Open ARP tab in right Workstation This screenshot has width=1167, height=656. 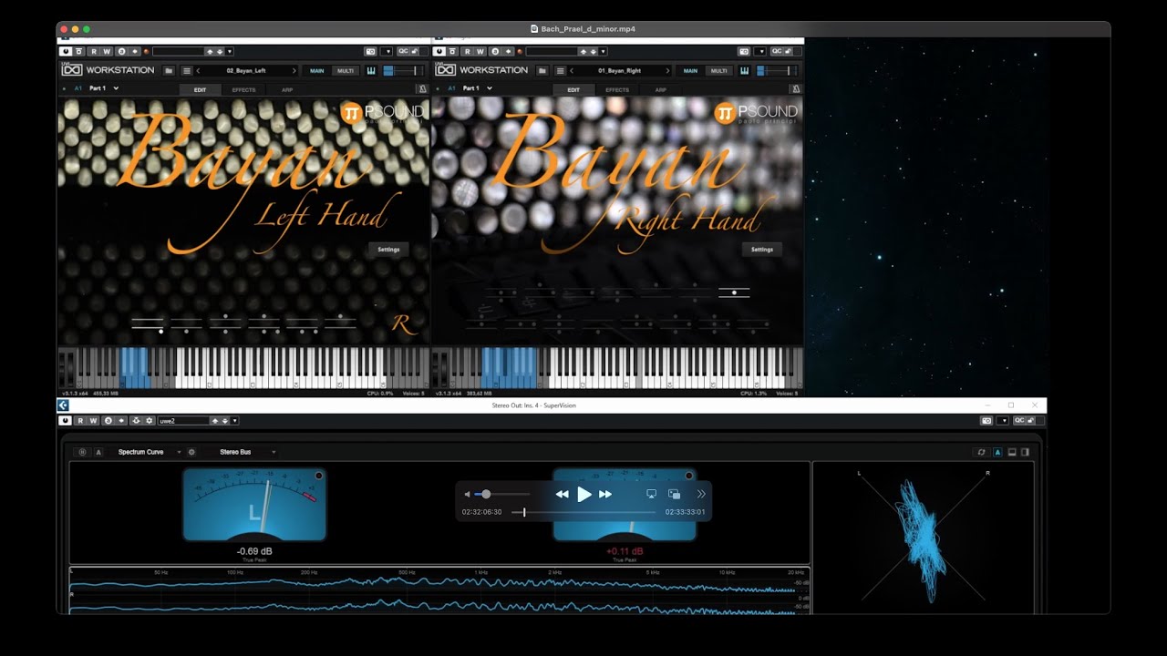660,90
